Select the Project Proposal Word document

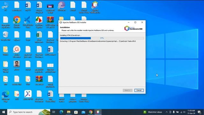coord(39,7)
